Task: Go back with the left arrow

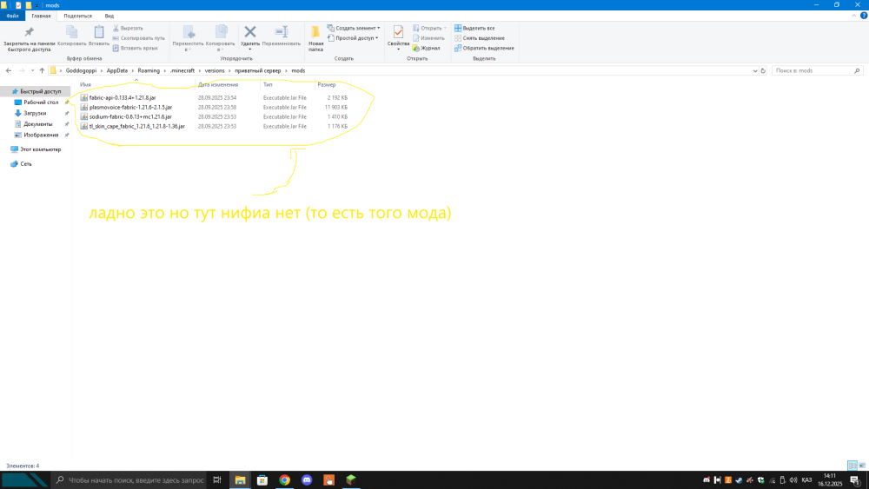Action: [9, 71]
